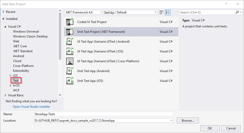Click the Unit Test App (Android) icon

click(x=70, y=71)
